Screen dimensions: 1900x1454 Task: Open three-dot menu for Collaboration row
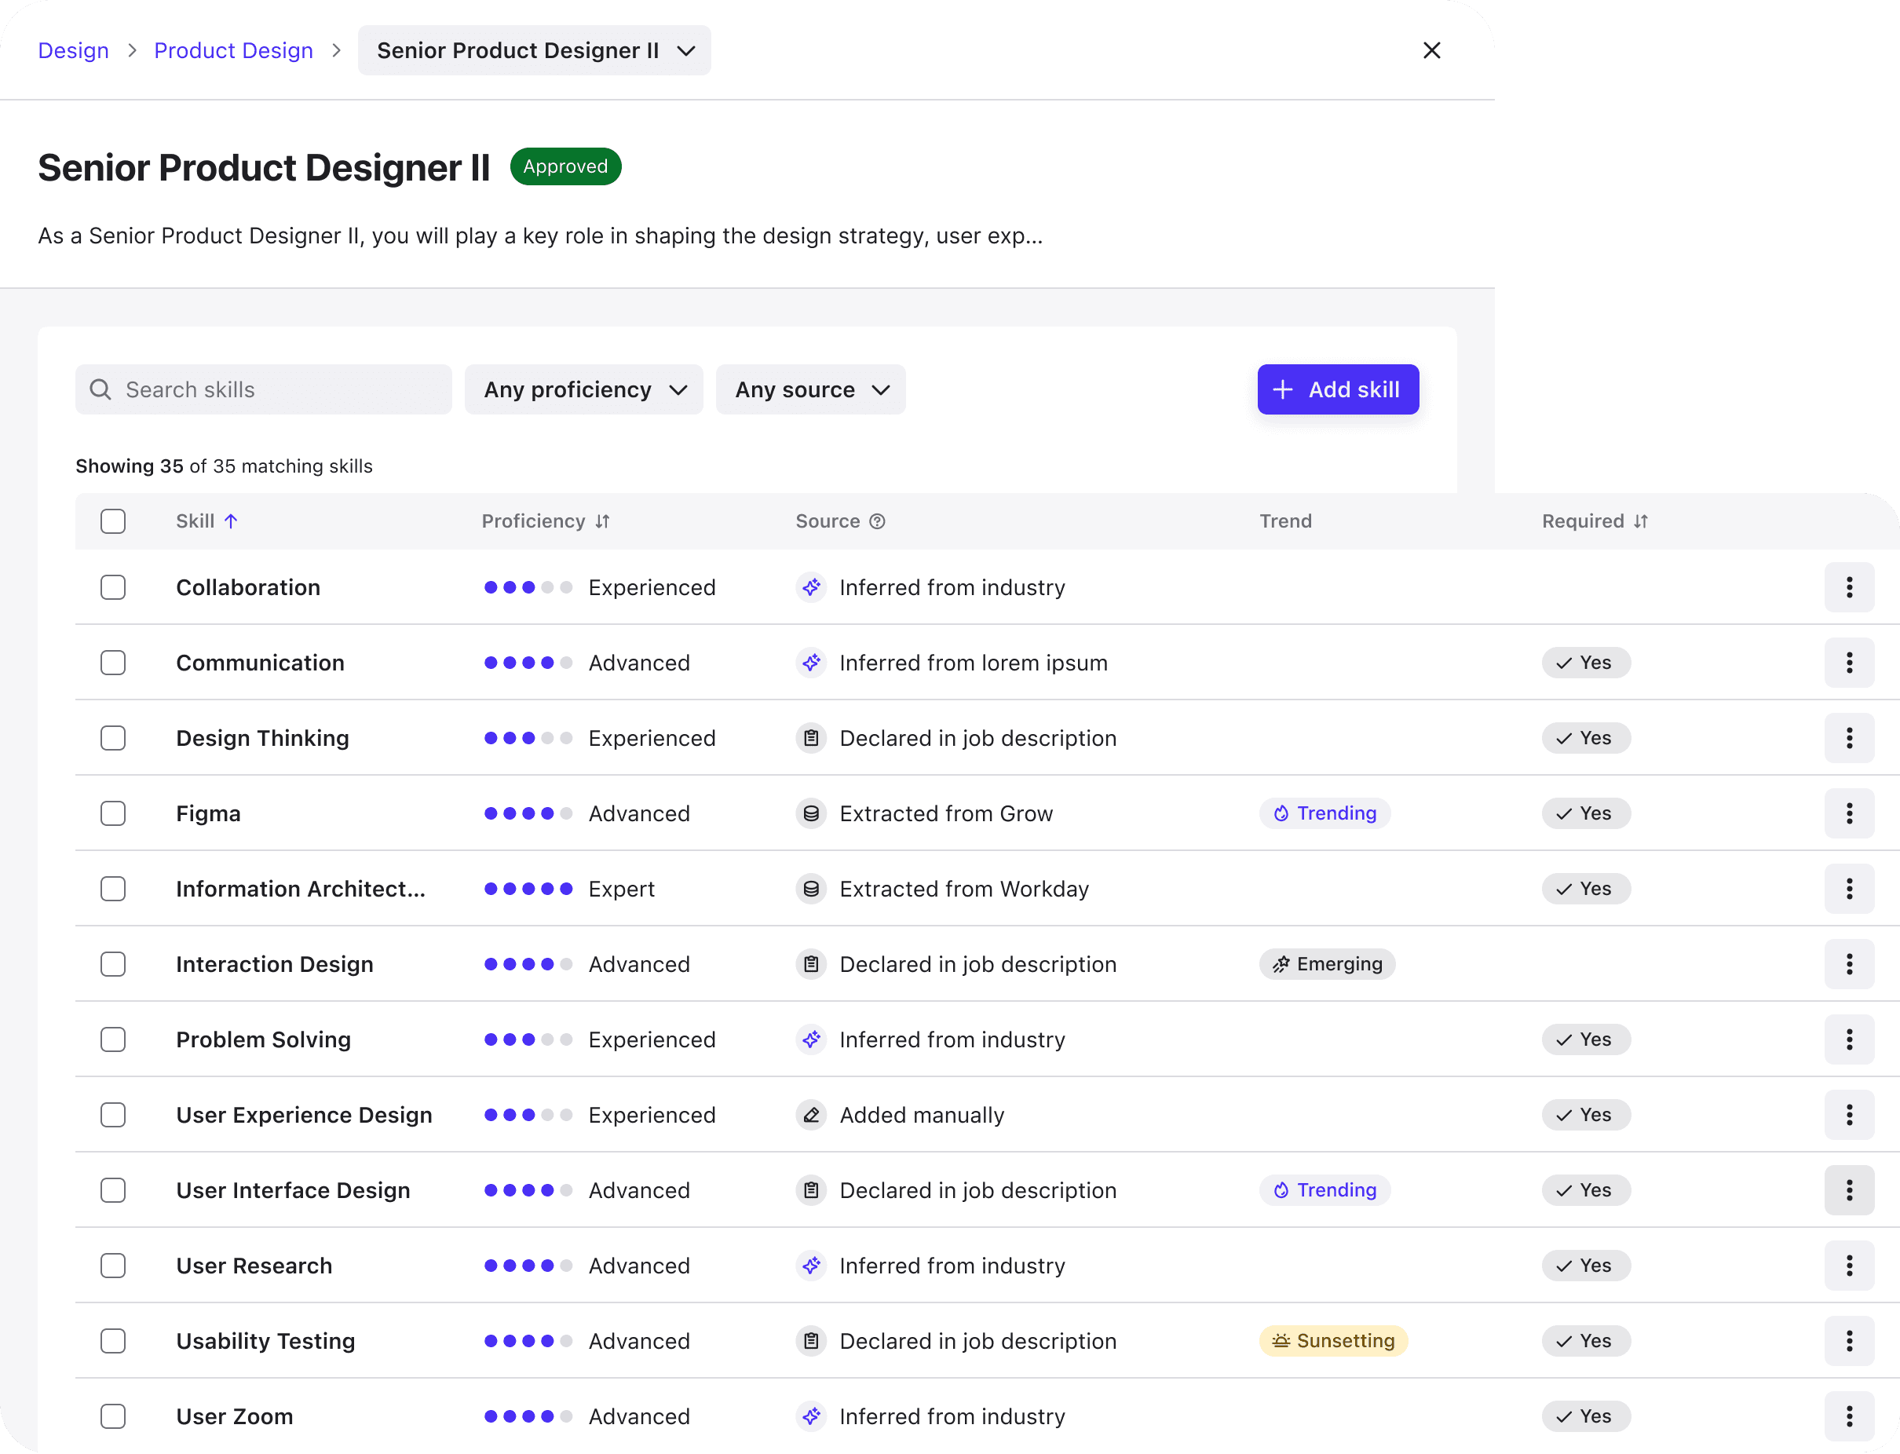coord(1848,588)
